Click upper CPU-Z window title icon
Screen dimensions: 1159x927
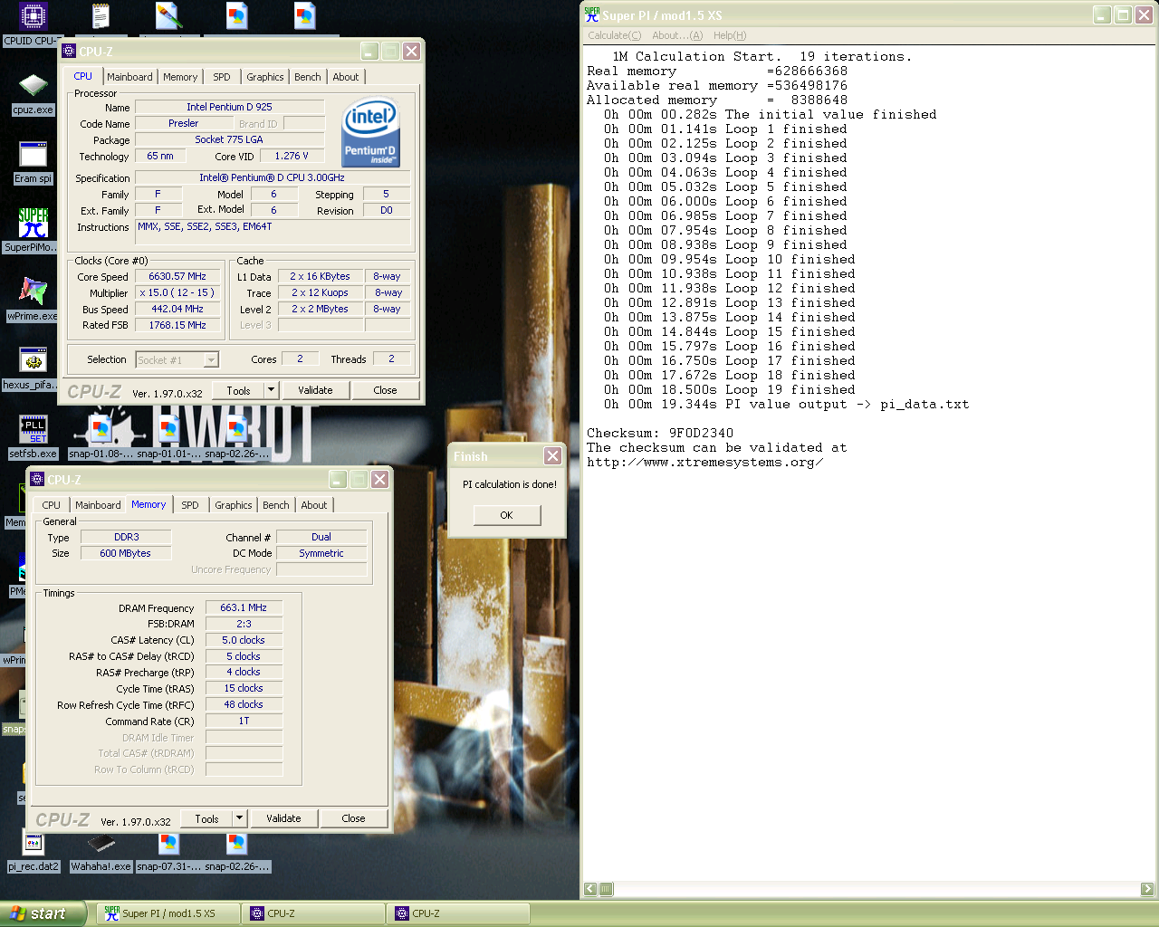[x=69, y=51]
